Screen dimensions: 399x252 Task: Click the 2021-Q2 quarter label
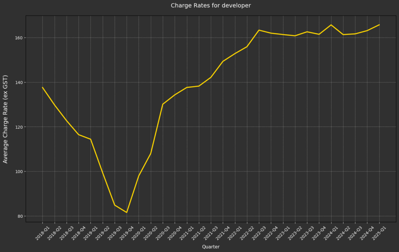point(198,233)
